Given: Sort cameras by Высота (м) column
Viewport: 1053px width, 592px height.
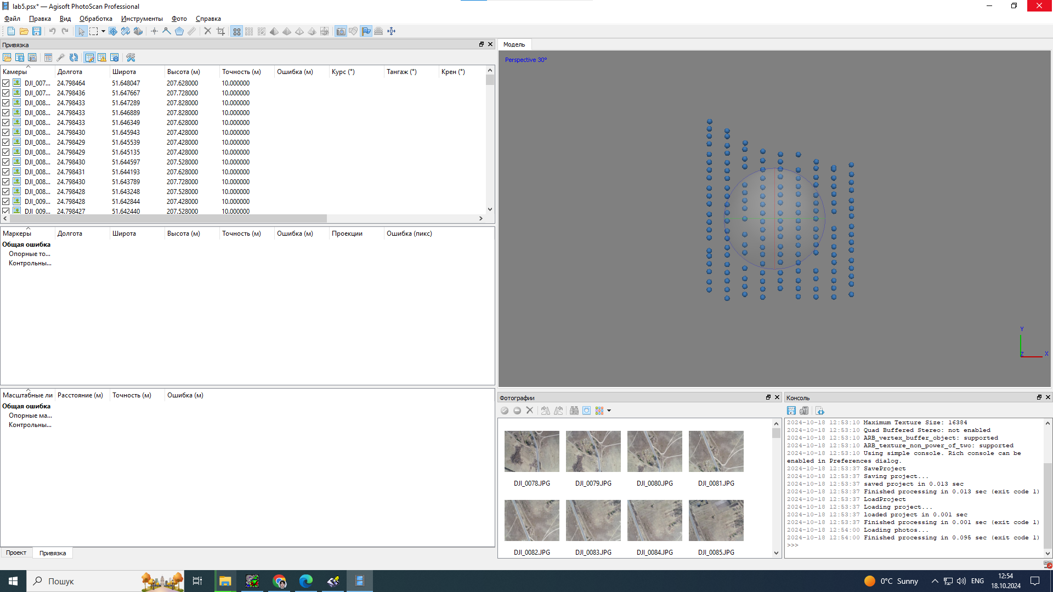Looking at the screenshot, I should point(183,72).
